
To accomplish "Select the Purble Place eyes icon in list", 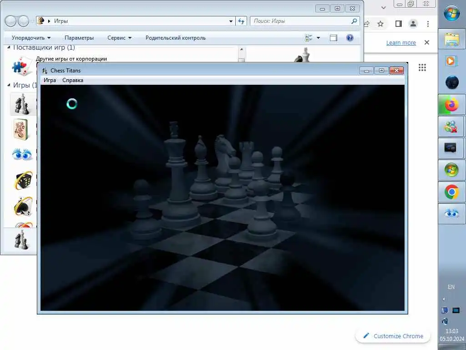I will click(22, 154).
